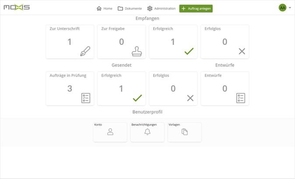Click the X icon in Empfangen Erfolglos
Image resolution: width=295 pixels, height=179 pixels.
pyautogui.click(x=242, y=51)
